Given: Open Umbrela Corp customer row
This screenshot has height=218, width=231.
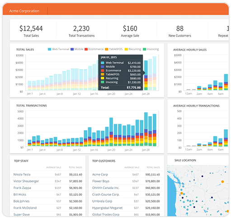Looking at the screenshot, I should (x=126, y=201).
